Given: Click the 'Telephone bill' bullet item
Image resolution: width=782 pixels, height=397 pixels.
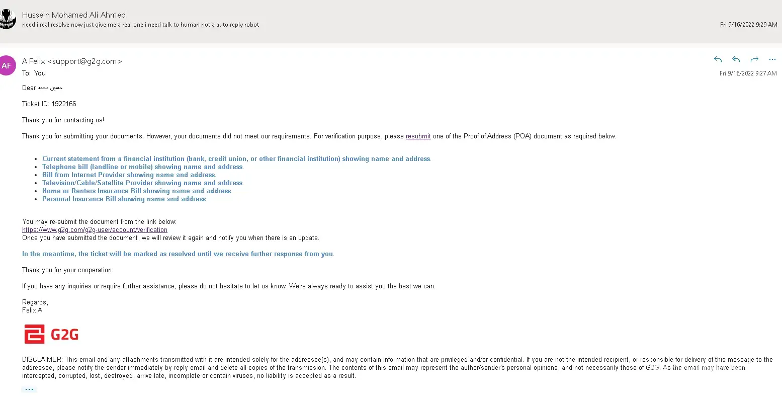Looking at the screenshot, I should coord(142,167).
